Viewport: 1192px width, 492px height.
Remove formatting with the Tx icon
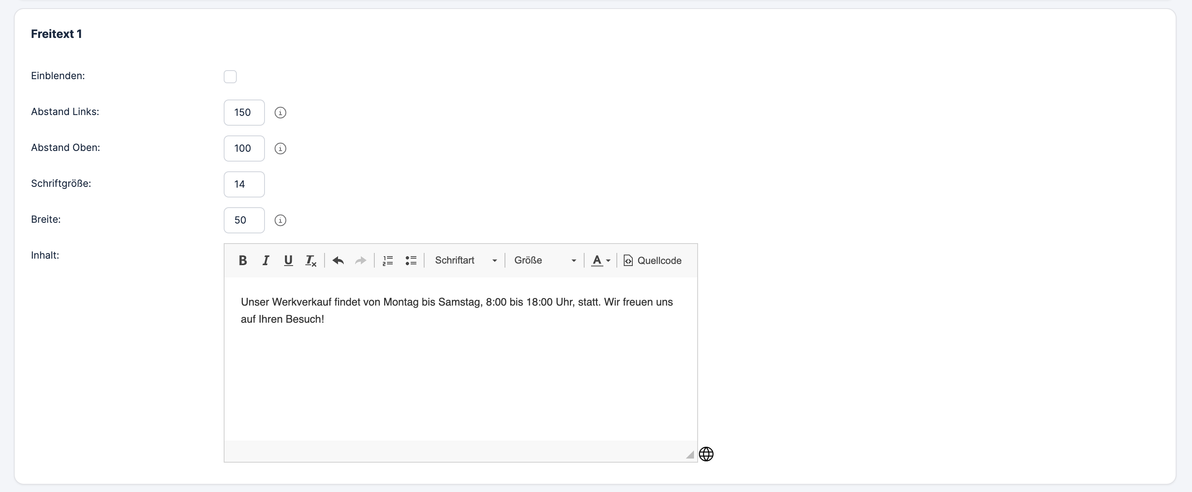coord(311,261)
